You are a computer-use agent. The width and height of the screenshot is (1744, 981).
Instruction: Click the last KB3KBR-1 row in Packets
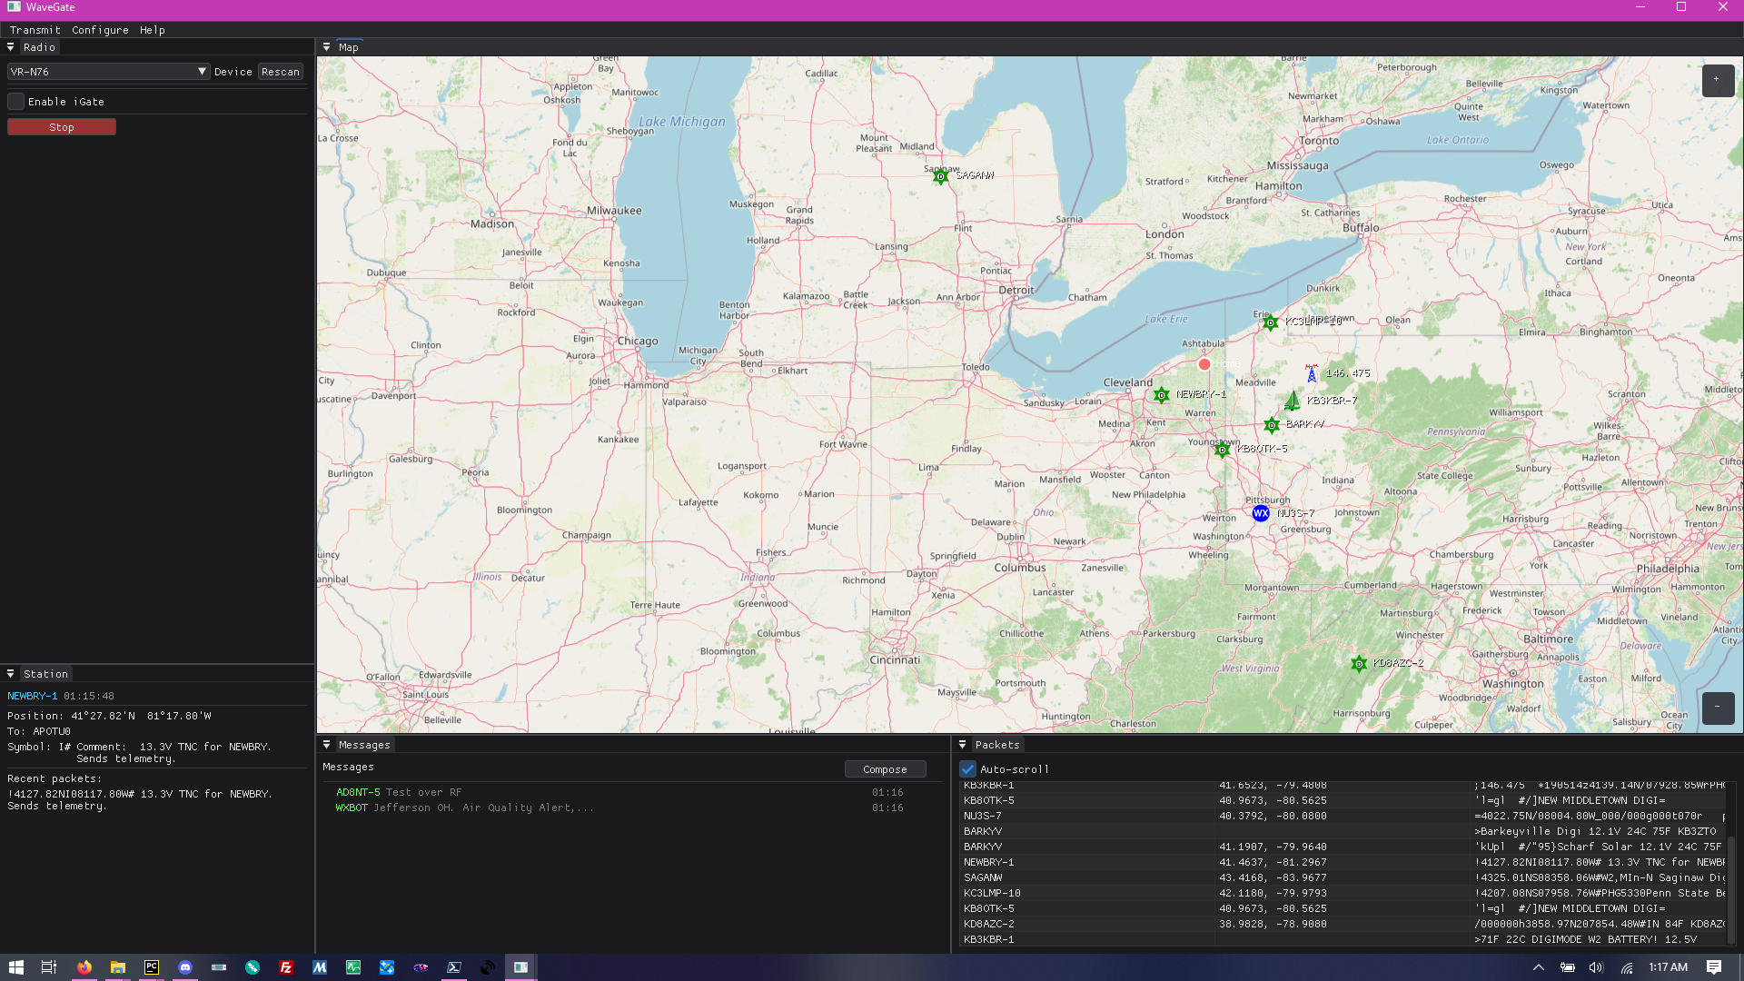(1343, 940)
